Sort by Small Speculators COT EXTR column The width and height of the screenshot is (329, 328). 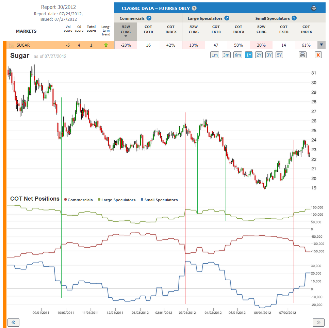click(x=284, y=29)
